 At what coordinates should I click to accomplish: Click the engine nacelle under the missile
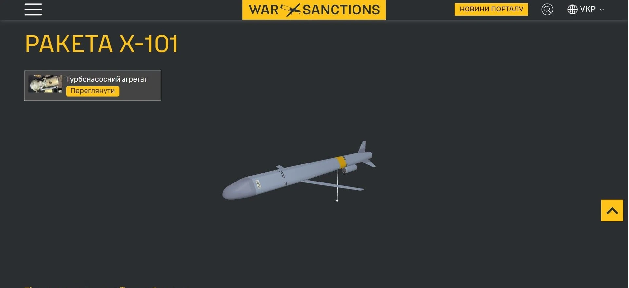click(x=349, y=169)
